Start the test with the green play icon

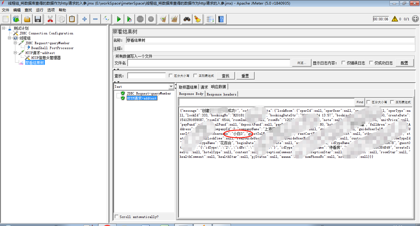click(x=119, y=19)
